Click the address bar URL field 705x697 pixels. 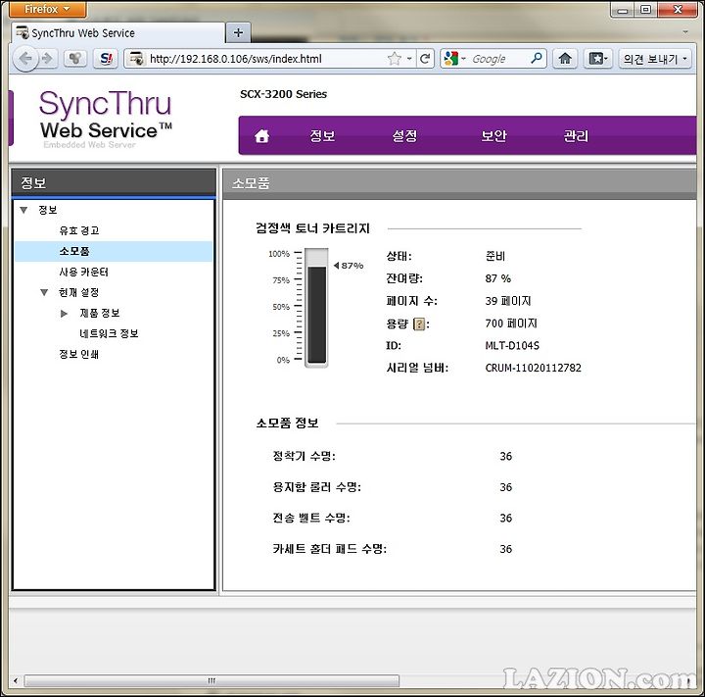pos(265,59)
